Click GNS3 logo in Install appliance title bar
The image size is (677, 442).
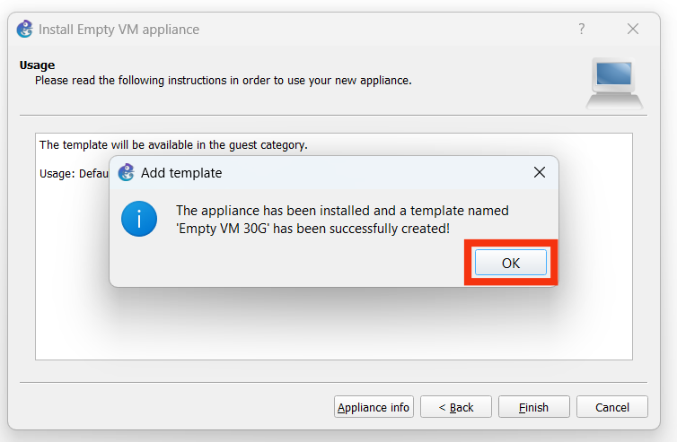[25, 30]
